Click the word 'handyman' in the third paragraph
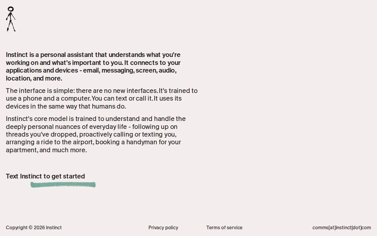Screen dimensions: 377x236 coord(142,142)
